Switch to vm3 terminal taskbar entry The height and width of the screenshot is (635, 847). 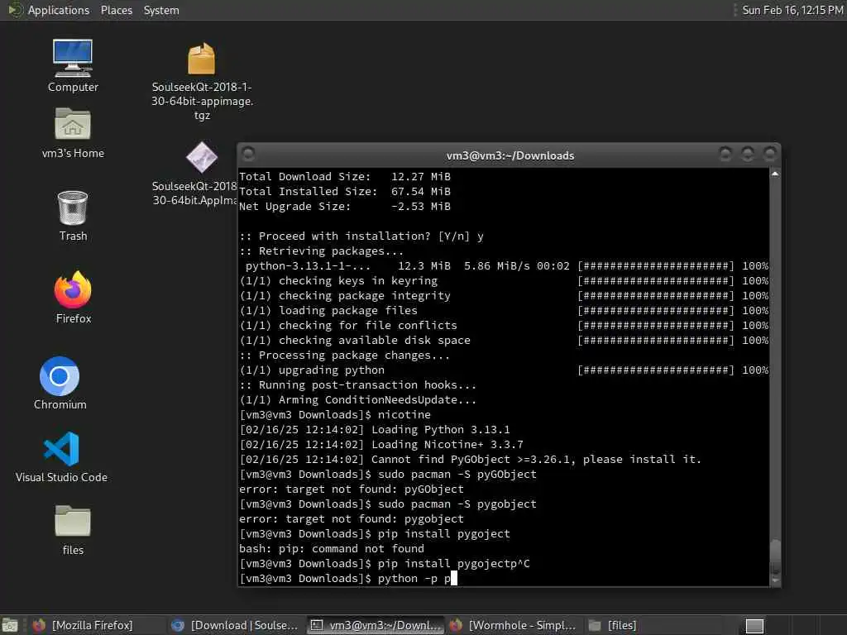[376, 625]
